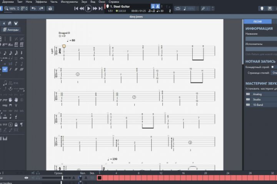The image size is (277, 184).
Task: Click the Rewind playback button
Action: (82, 8)
